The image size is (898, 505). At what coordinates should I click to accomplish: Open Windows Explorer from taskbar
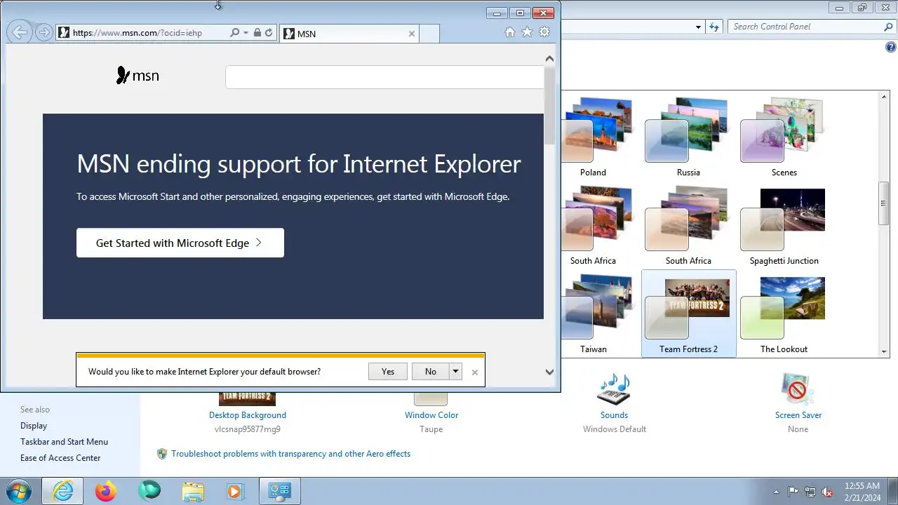tap(192, 491)
